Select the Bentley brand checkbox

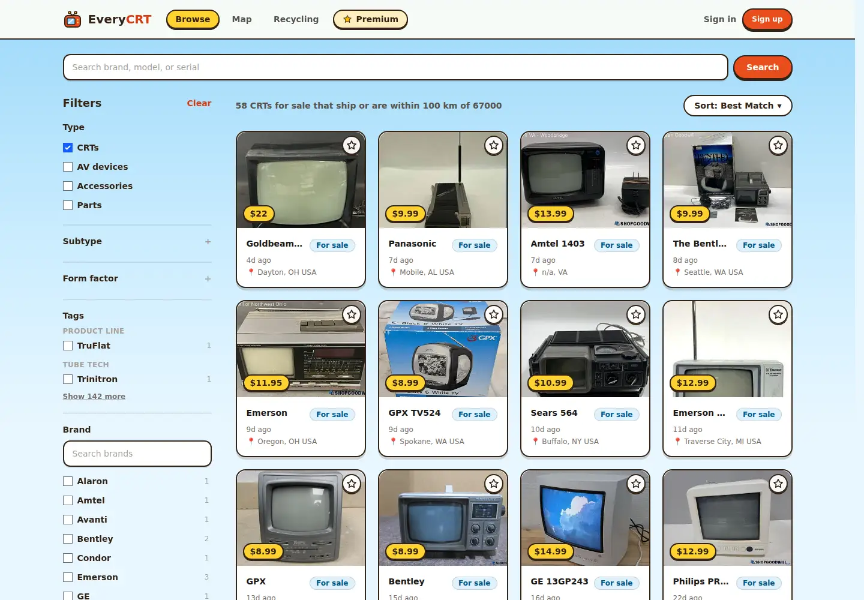pyautogui.click(x=68, y=539)
